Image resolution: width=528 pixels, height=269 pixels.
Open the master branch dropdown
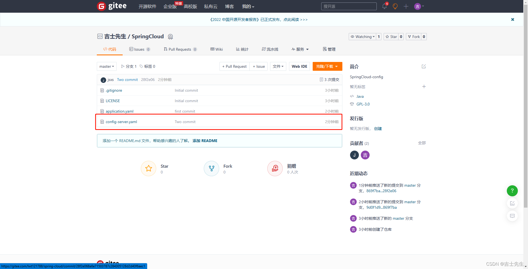[107, 66]
